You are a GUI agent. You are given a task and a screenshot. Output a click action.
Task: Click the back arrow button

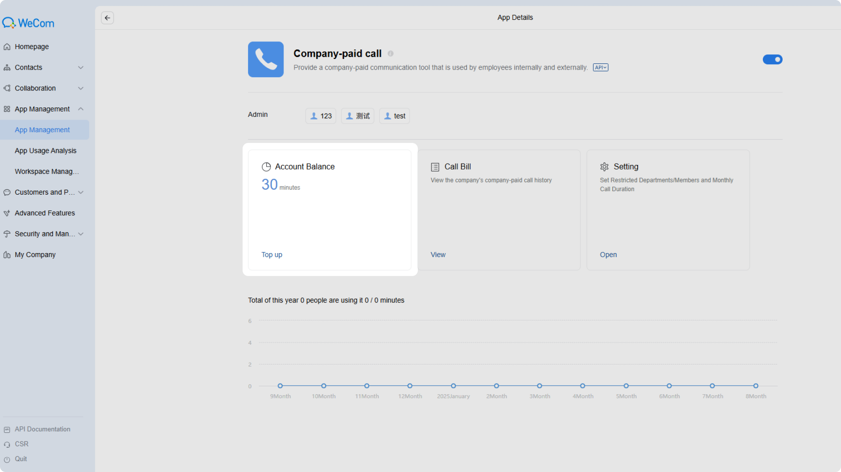tap(107, 18)
